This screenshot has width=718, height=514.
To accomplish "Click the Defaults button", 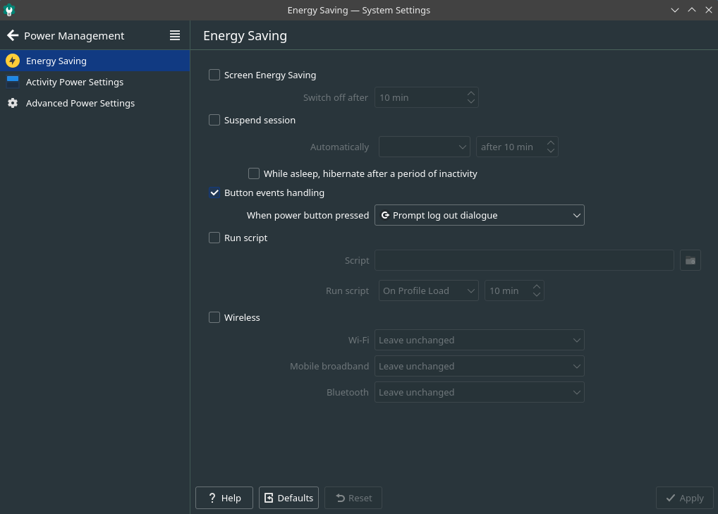I will click(x=288, y=498).
